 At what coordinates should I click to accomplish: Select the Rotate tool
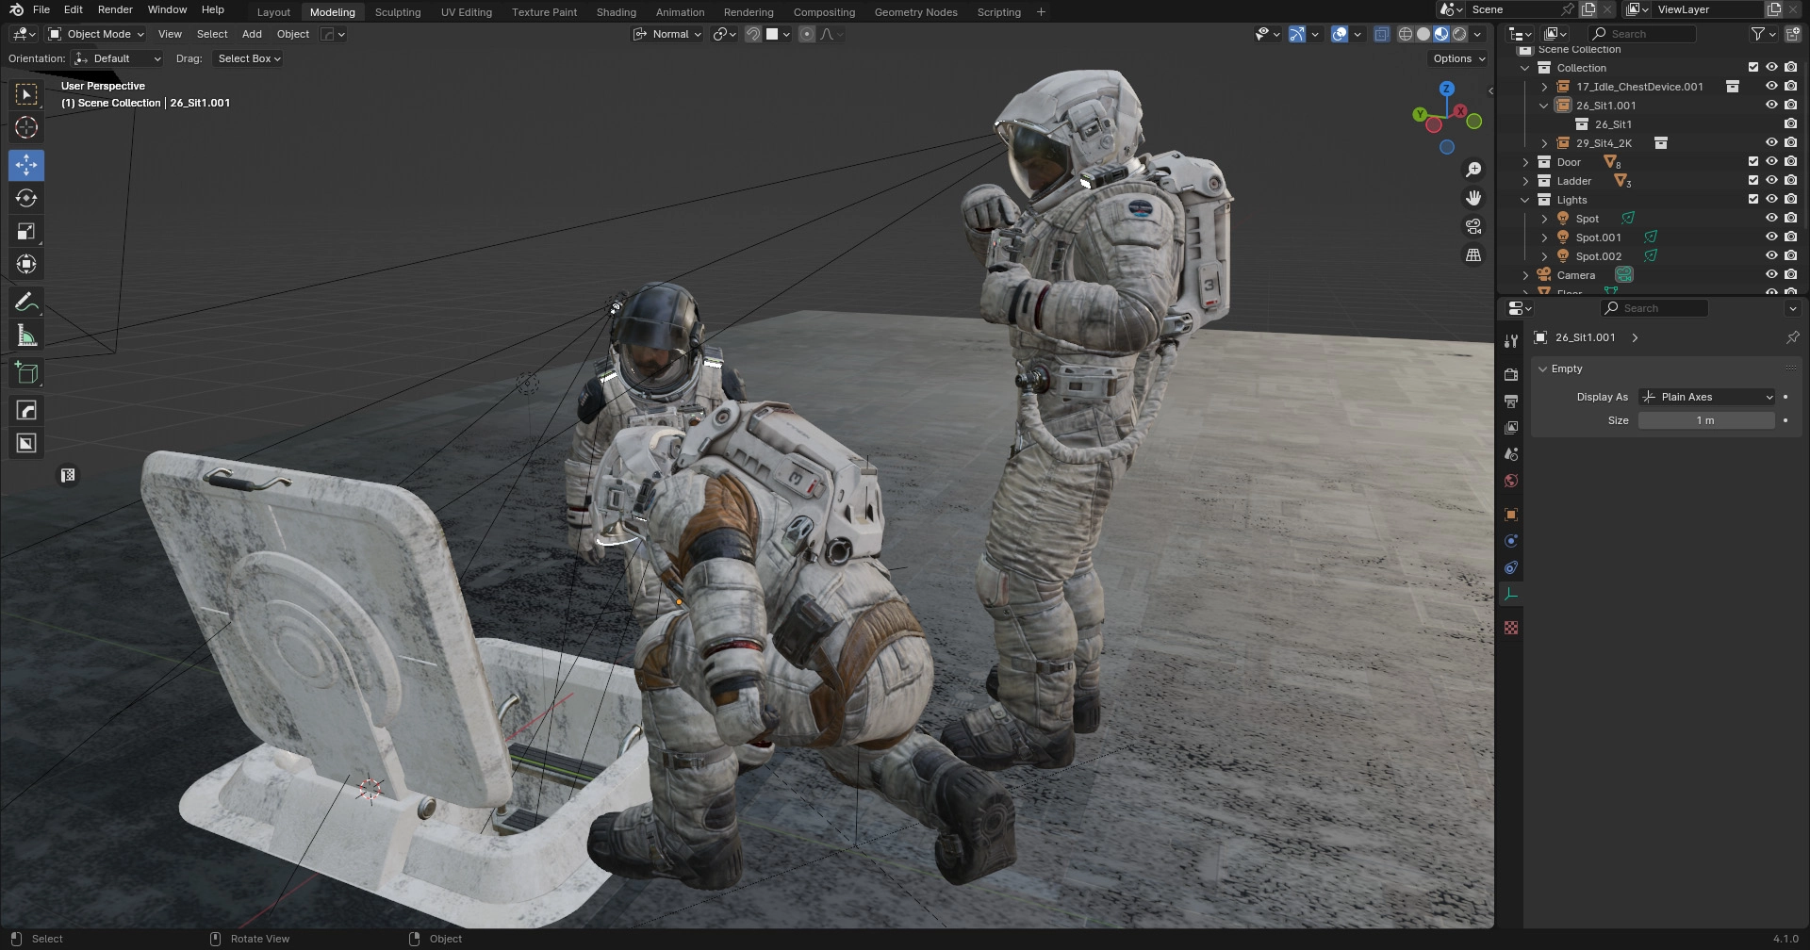[26, 199]
